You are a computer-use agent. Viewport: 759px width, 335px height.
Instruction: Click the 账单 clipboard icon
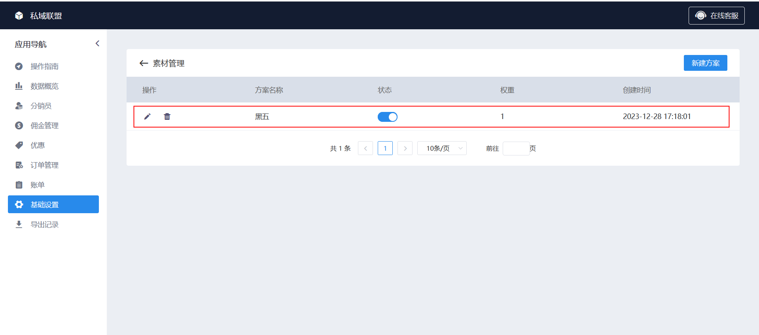coord(19,185)
